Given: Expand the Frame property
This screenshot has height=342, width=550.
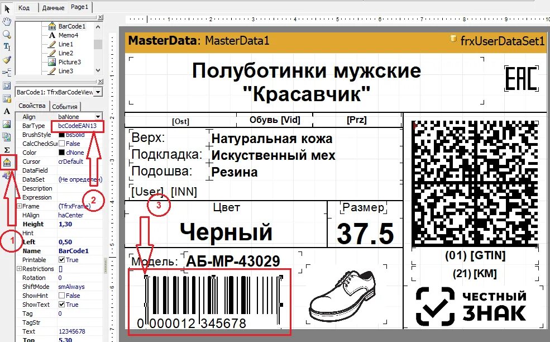Looking at the screenshot, I should (20, 206).
